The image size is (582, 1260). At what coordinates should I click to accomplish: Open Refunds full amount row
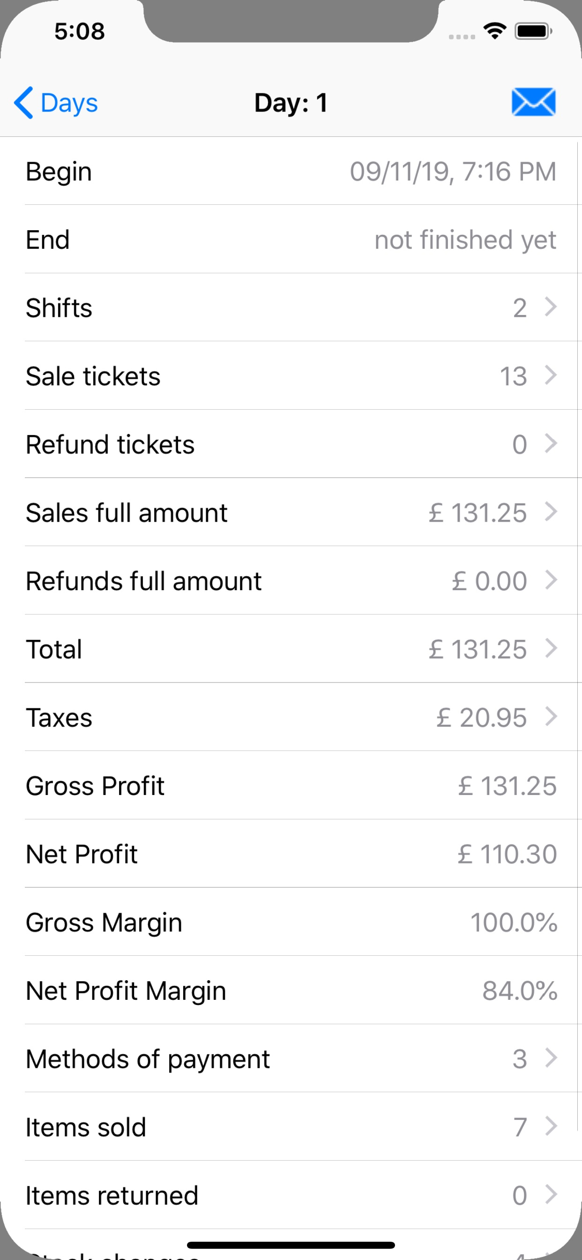291,581
